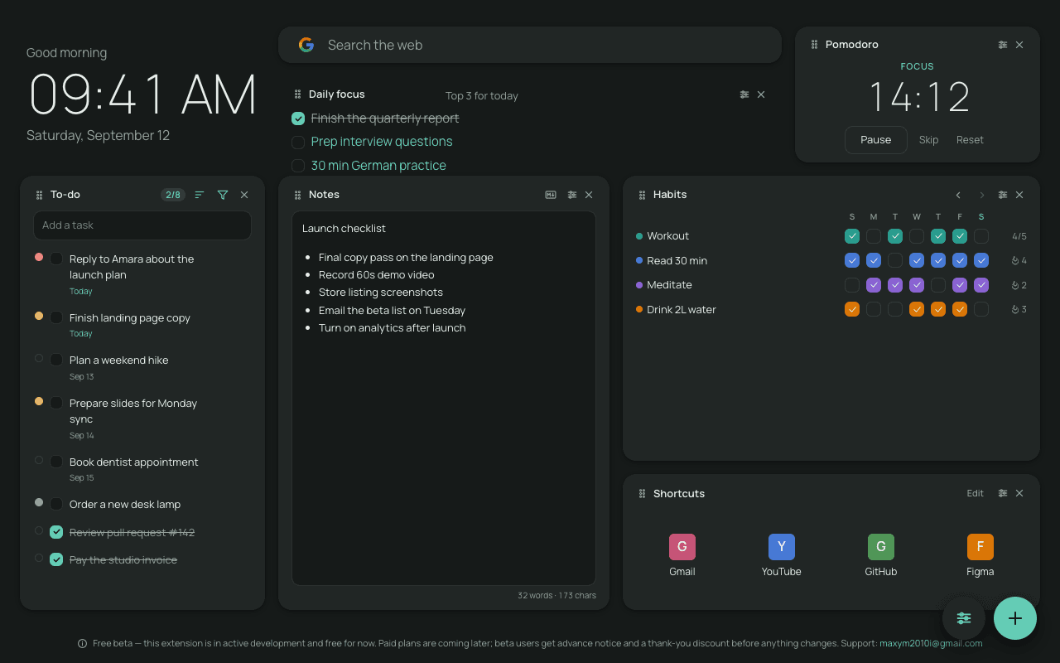
Task: Open Habits widget settings
Action: (1003, 195)
